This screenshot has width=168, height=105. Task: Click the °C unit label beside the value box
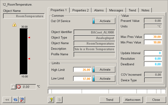pos(38,87)
